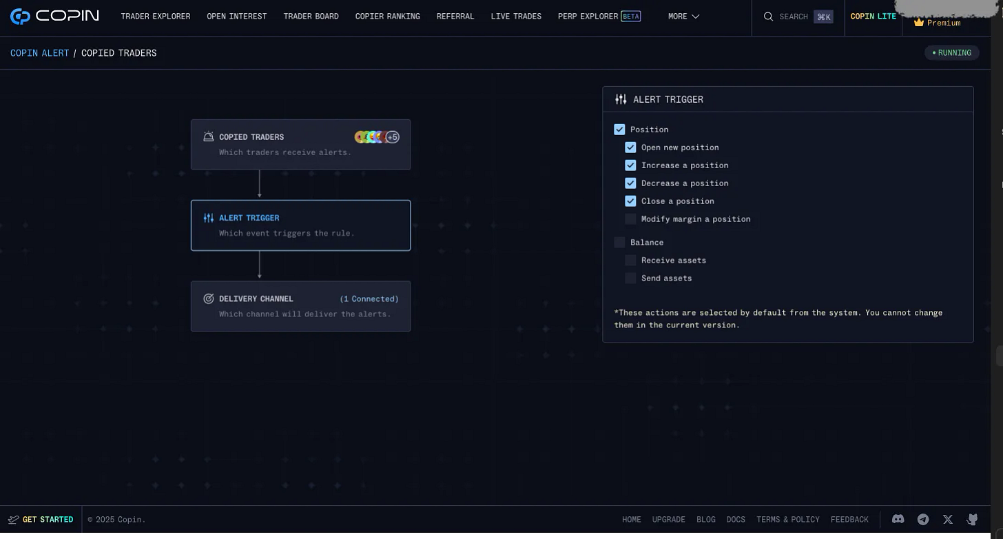Open Referral in navigation
The height and width of the screenshot is (539, 1003).
[x=455, y=17]
